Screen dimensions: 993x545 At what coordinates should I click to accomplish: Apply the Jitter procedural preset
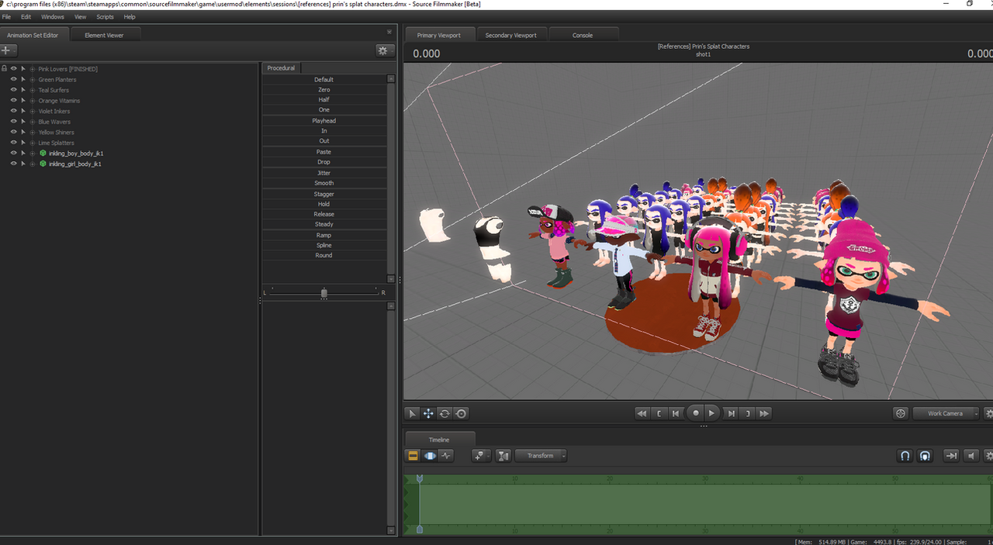pyautogui.click(x=324, y=173)
